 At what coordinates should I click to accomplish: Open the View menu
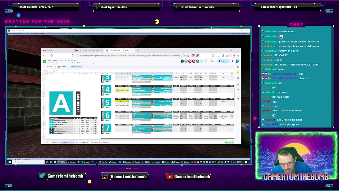point(57,63)
